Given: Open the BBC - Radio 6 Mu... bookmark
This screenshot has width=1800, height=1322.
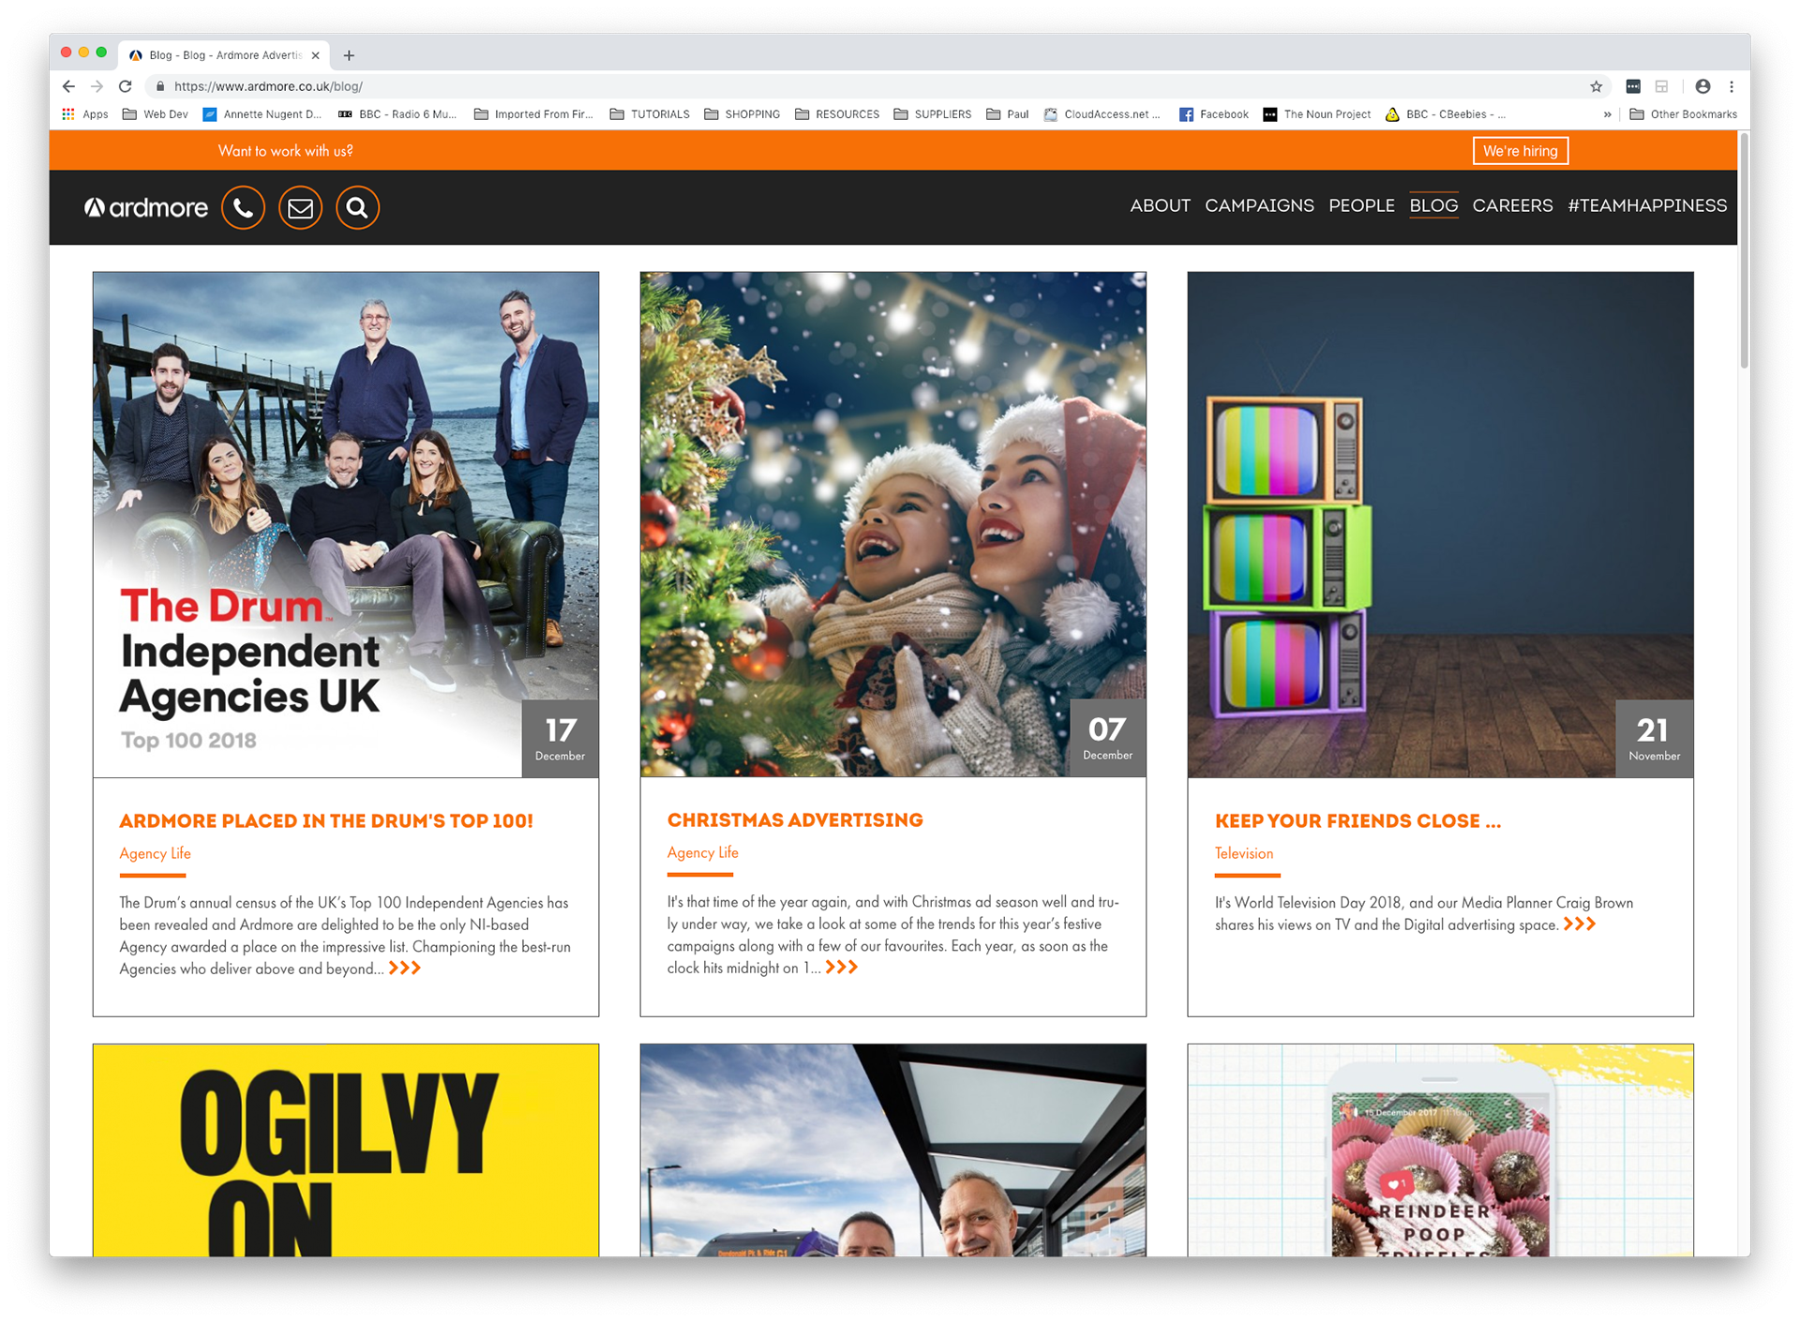Looking at the screenshot, I should 397,114.
